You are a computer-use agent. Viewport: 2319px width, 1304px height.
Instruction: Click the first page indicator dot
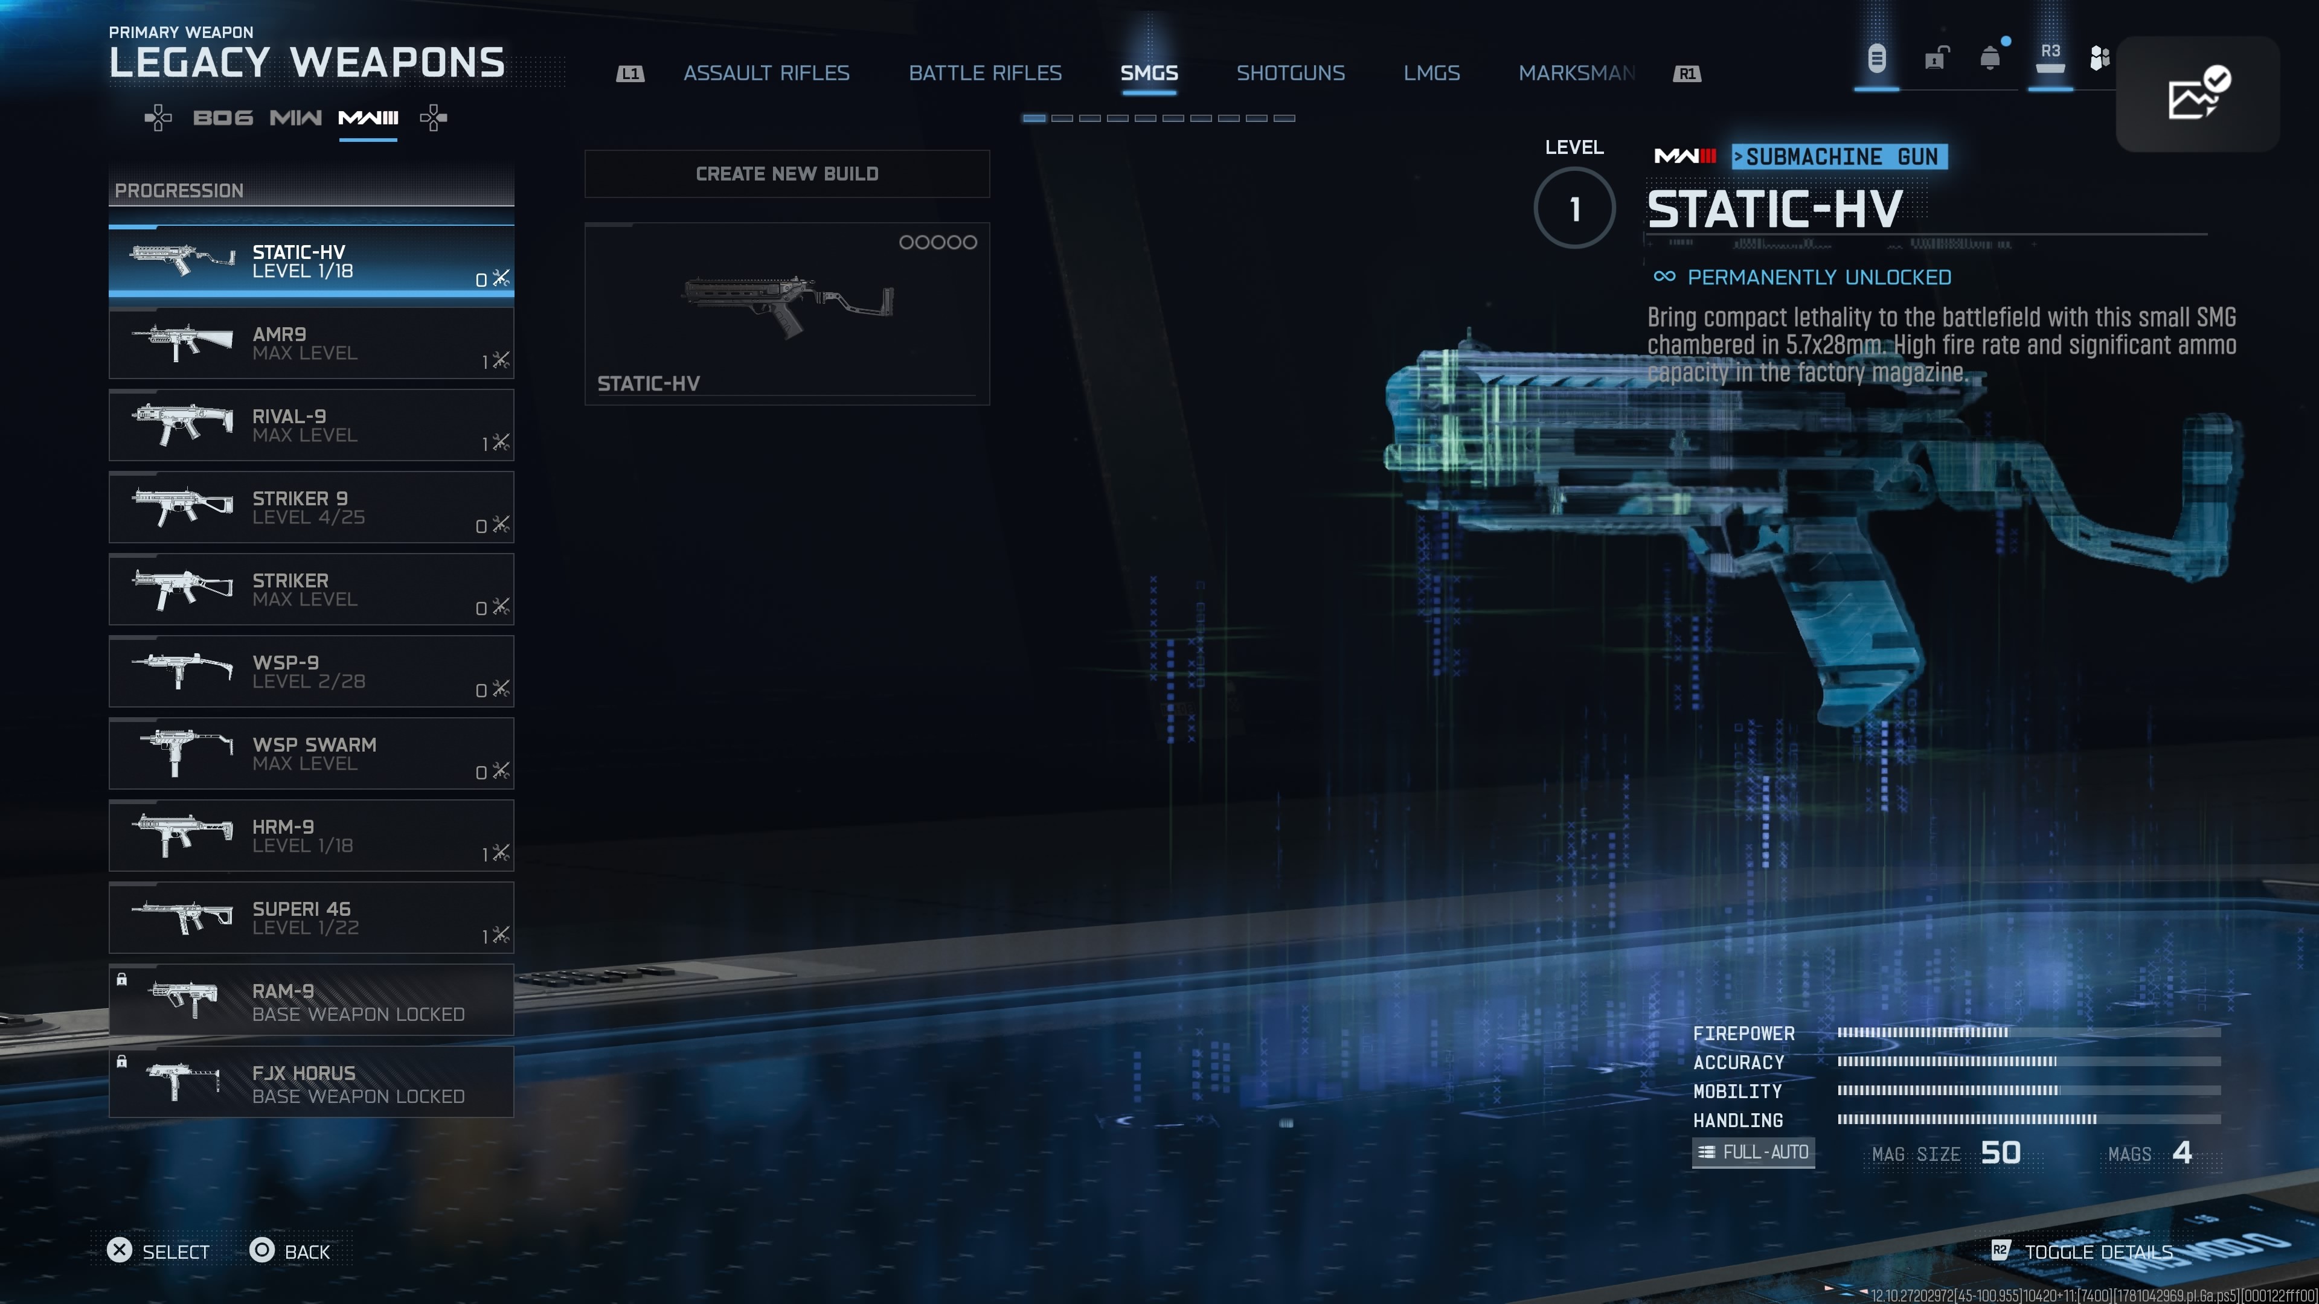click(1034, 118)
